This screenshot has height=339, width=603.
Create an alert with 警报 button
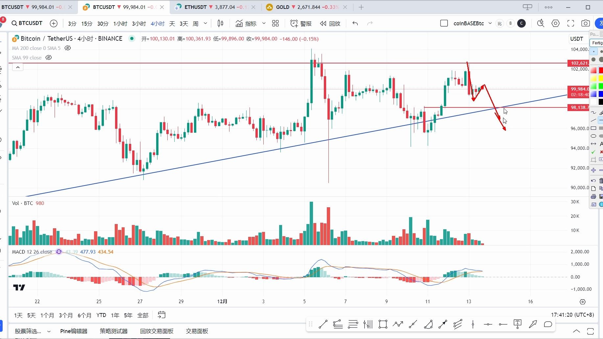(301, 23)
